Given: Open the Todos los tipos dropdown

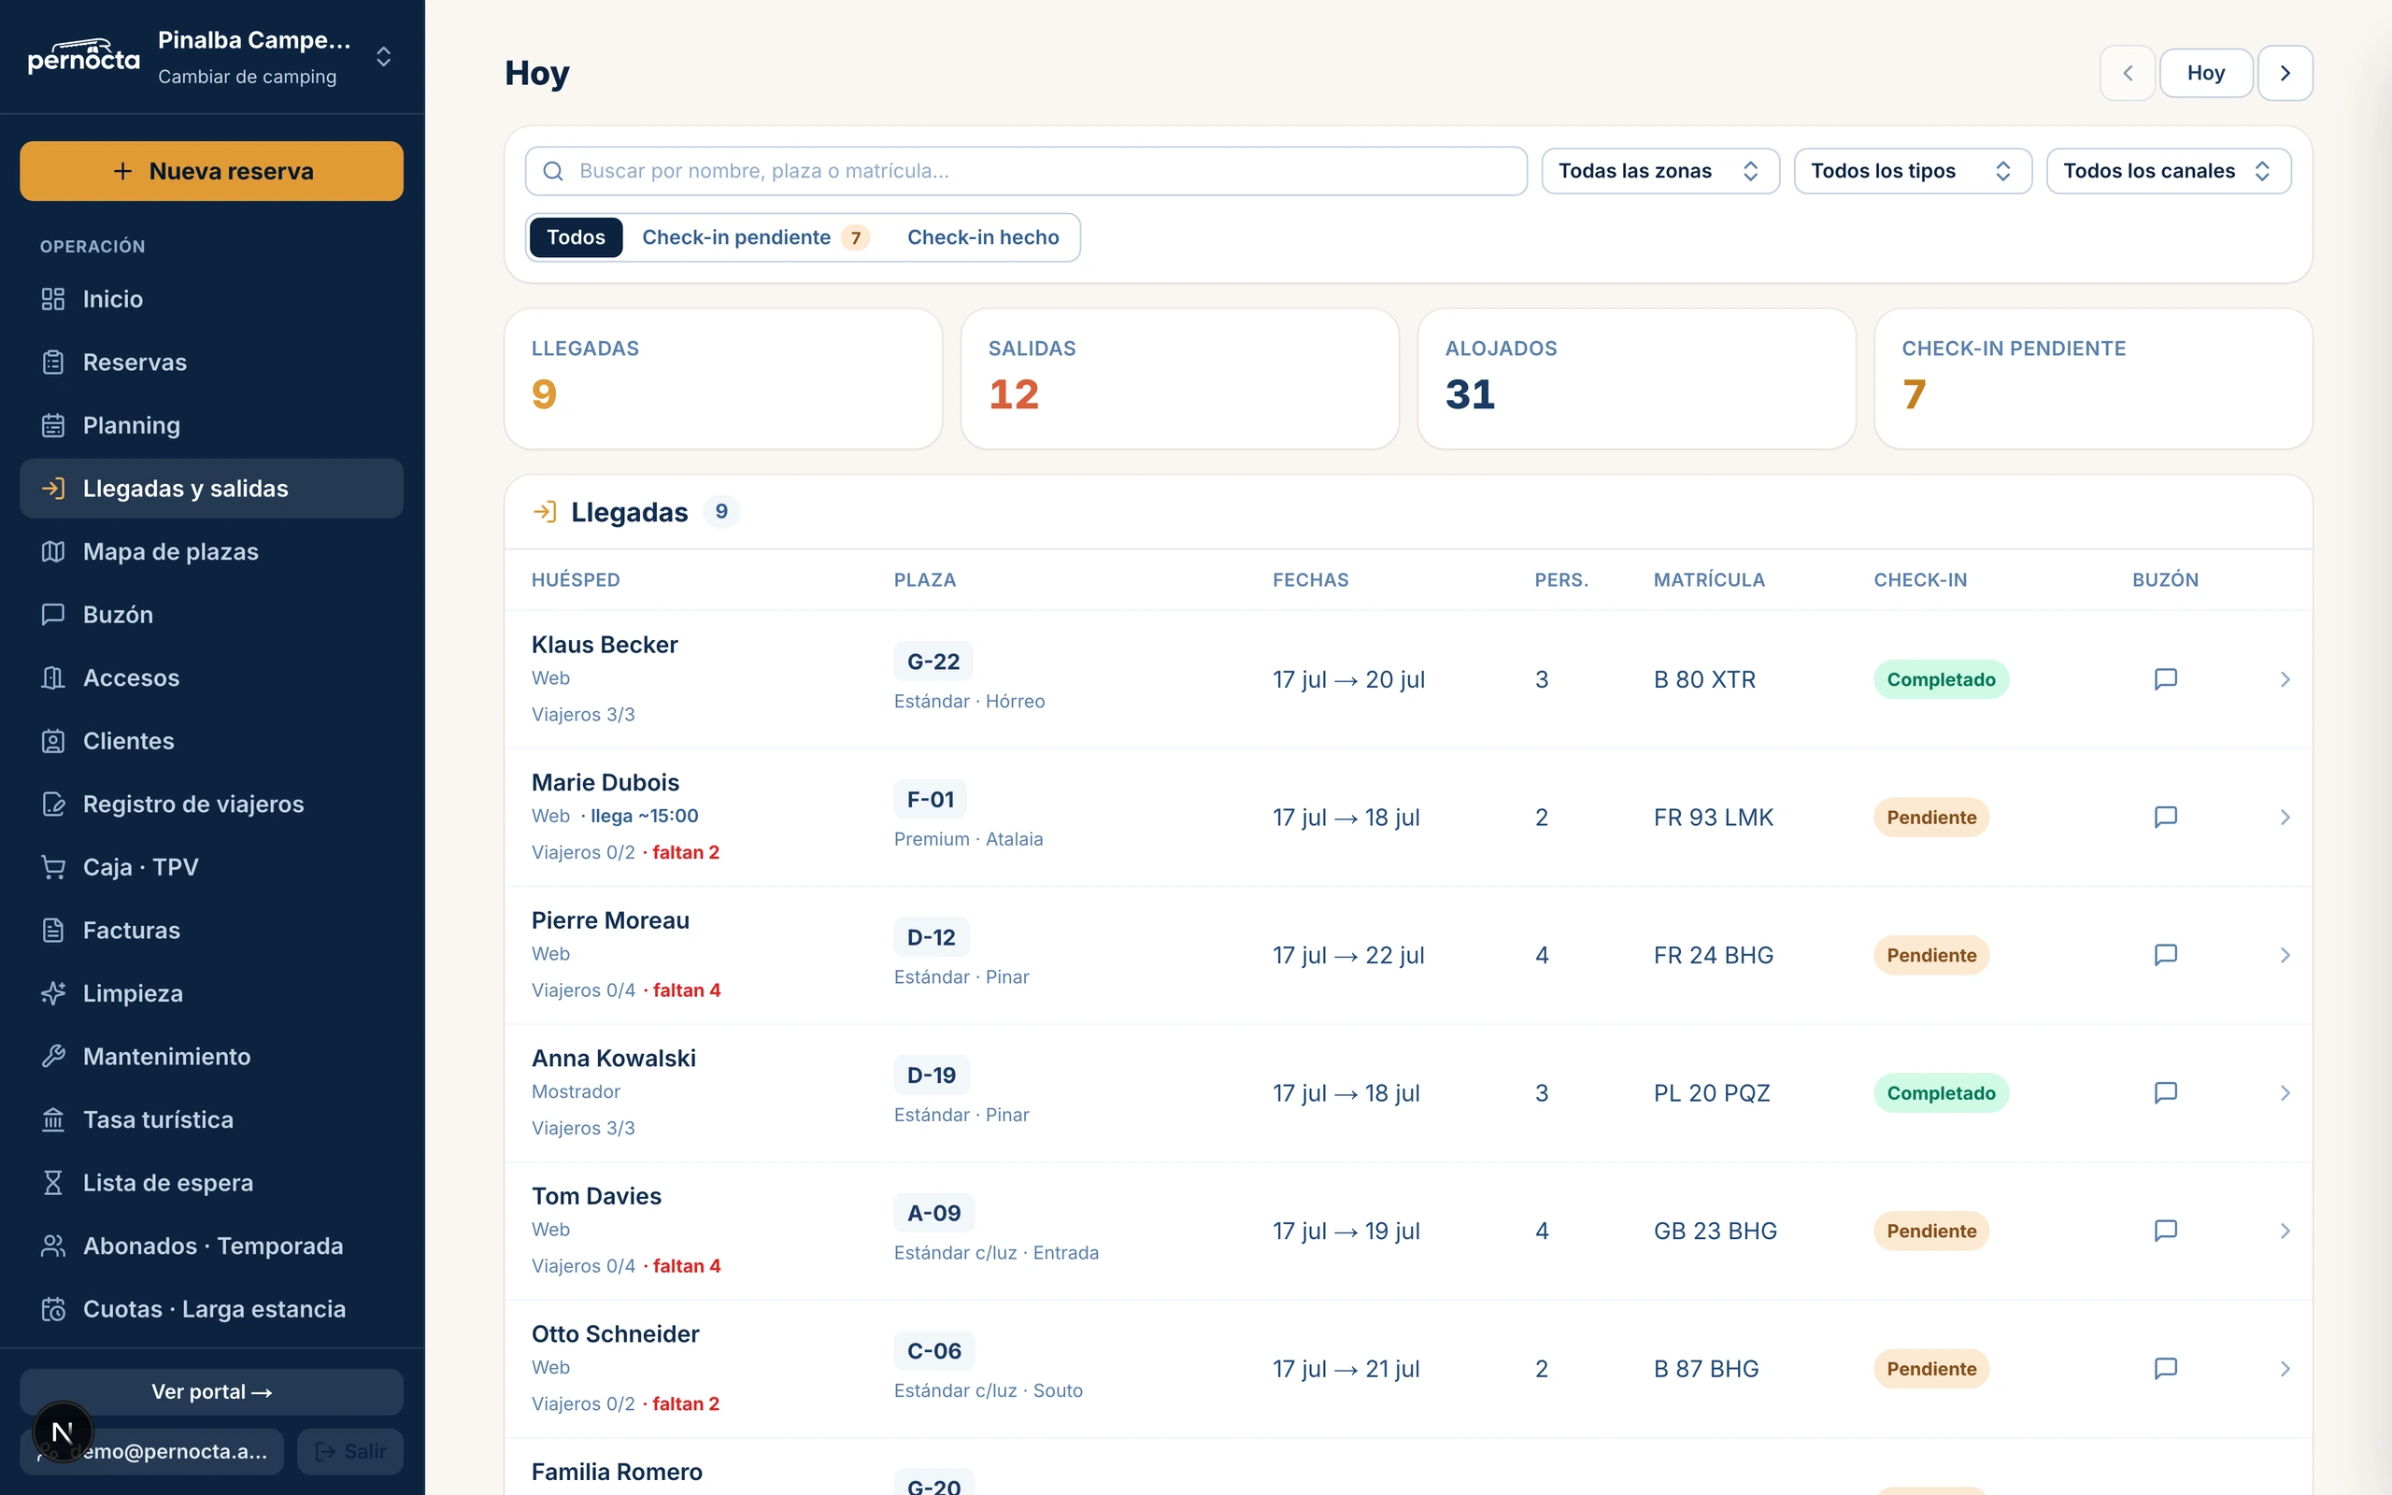Looking at the screenshot, I should point(1912,171).
